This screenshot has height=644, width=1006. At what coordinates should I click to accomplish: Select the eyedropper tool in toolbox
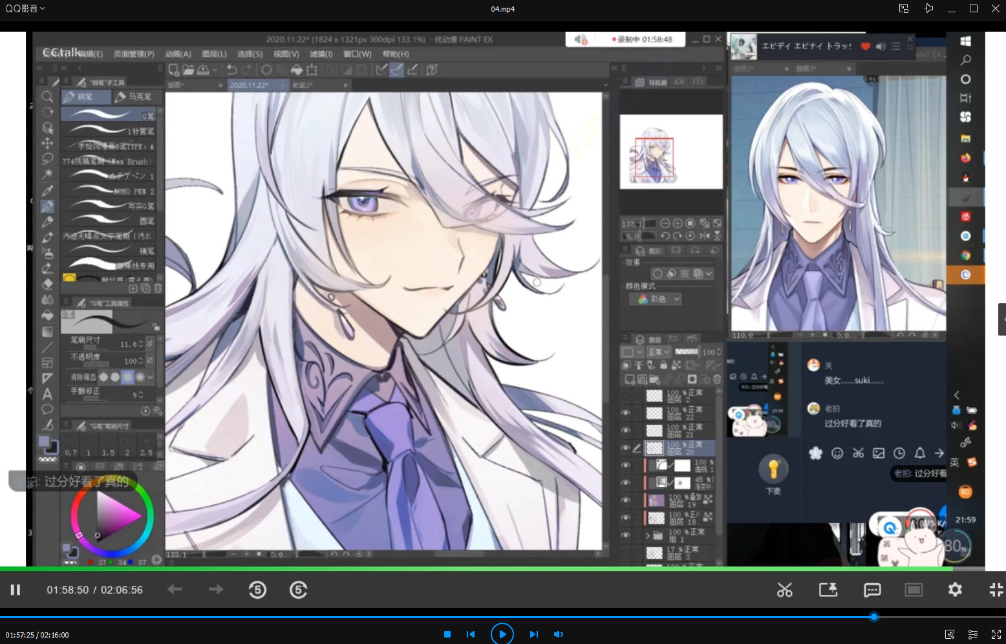click(47, 191)
